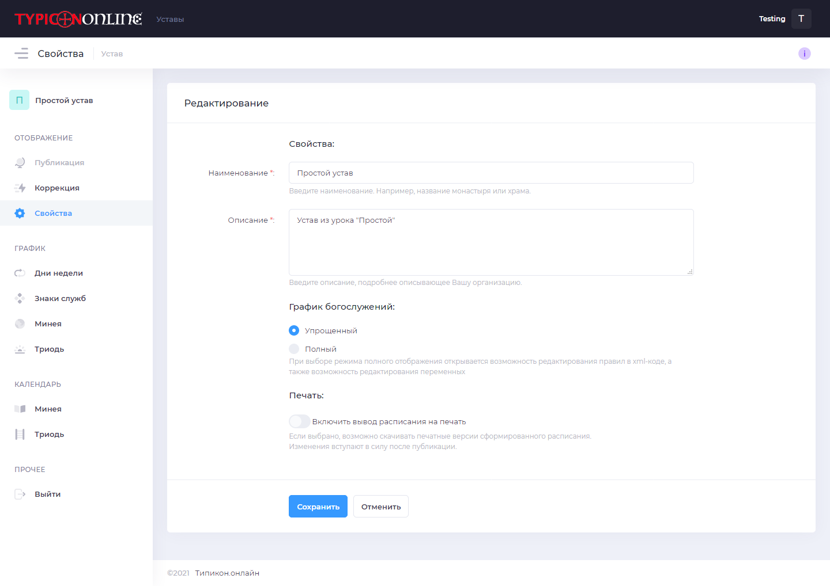
Task: Focus the Наименование input field
Action: (491, 173)
